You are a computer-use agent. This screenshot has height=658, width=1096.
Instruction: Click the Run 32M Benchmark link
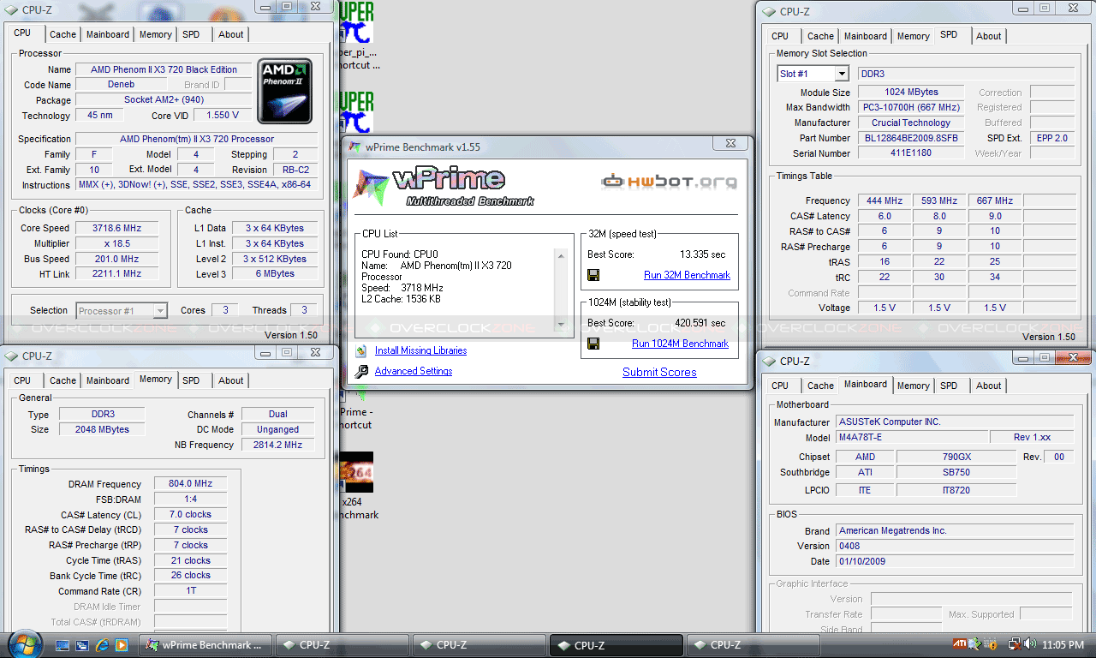pyautogui.click(x=687, y=275)
